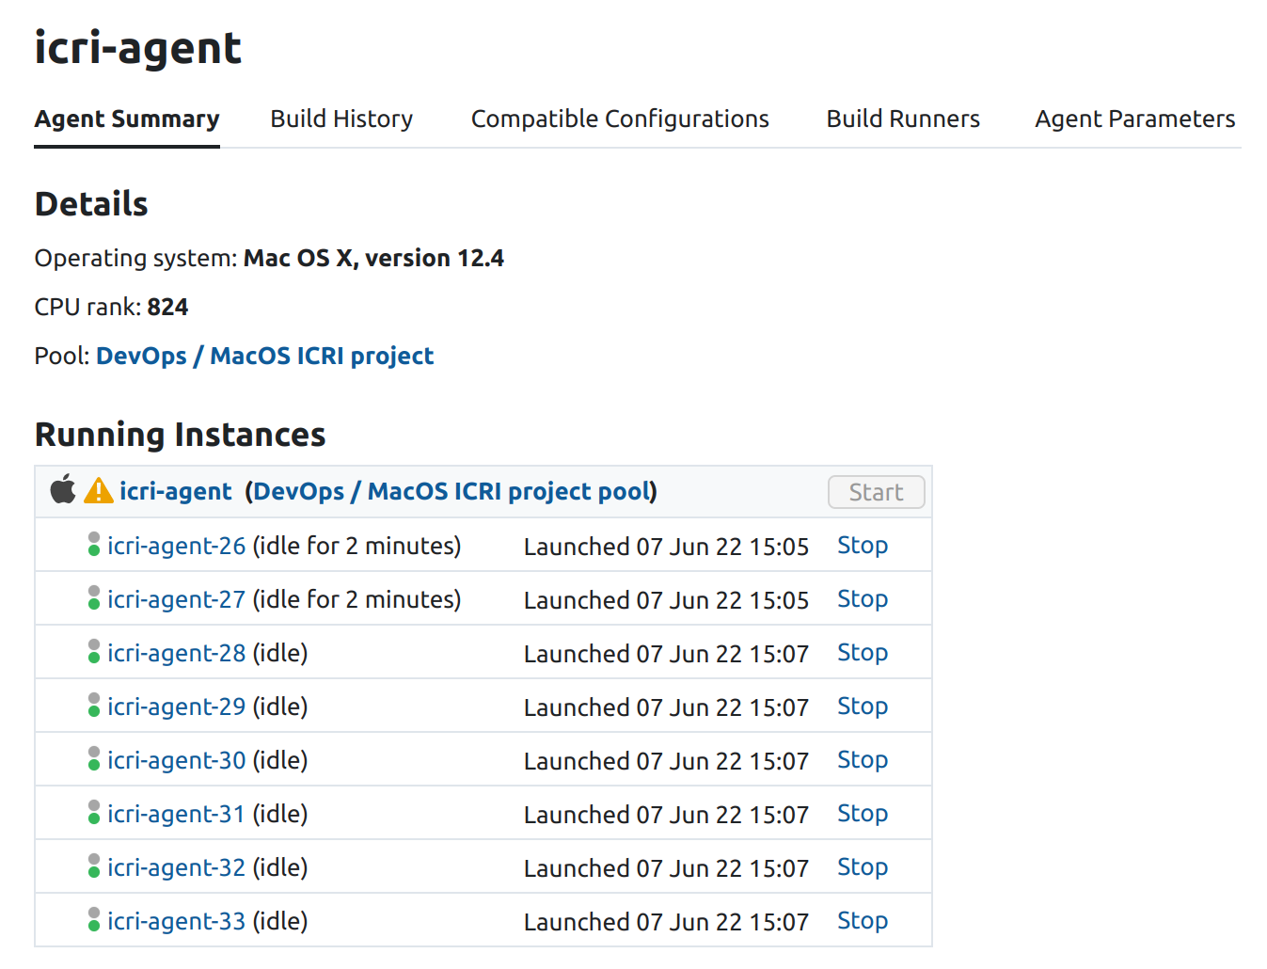Click the yellow warning triangle icon

pyautogui.click(x=99, y=490)
